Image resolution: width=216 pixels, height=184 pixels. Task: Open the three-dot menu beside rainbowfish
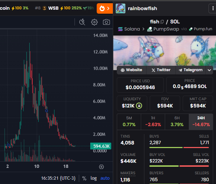pos(213,8)
